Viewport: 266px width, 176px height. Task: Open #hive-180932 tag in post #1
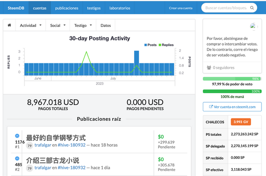(71, 145)
